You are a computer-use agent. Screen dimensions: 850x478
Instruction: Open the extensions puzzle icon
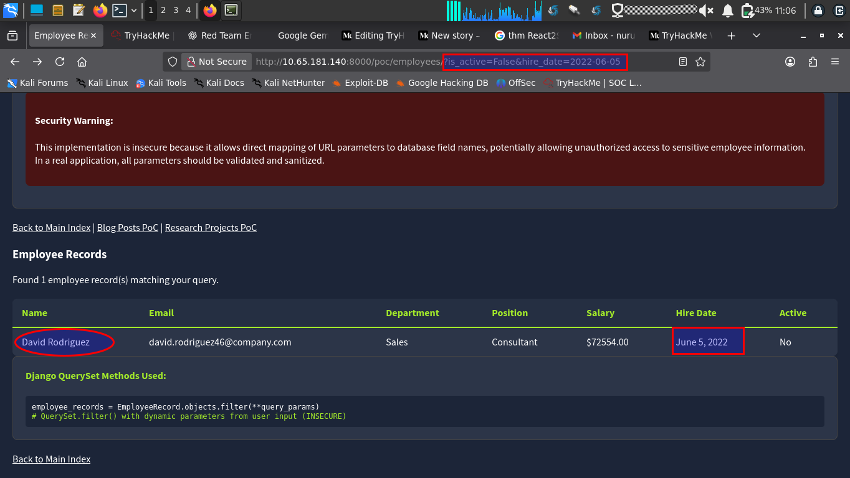coord(813,62)
